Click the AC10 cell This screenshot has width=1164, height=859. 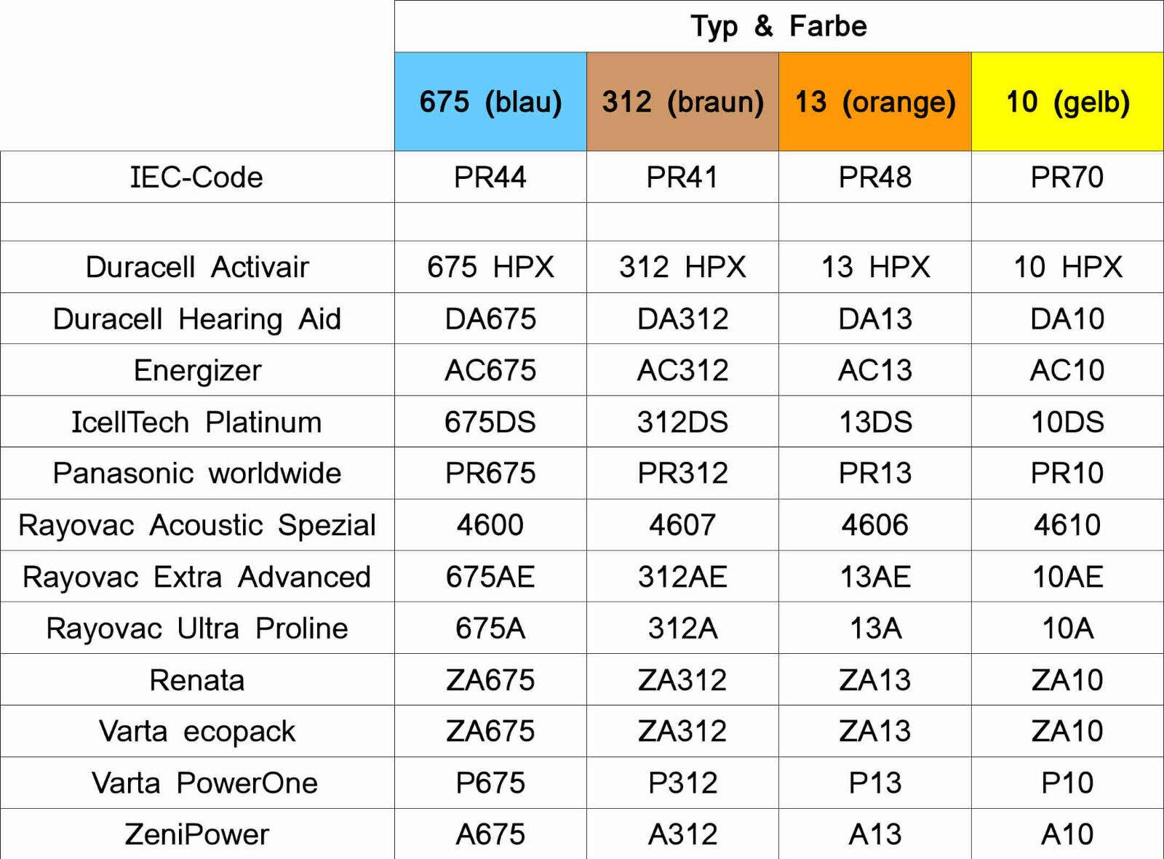point(1067,370)
